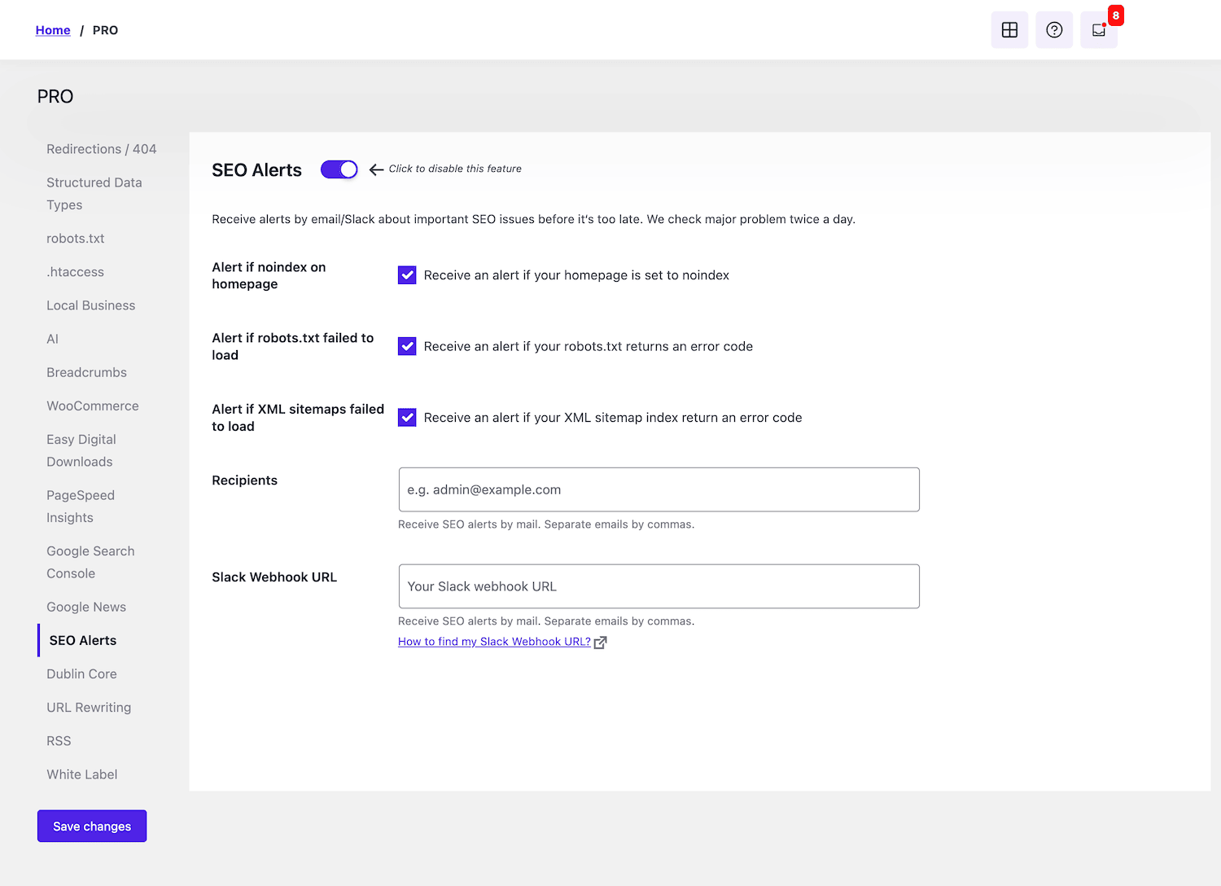The height and width of the screenshot is (886, 1221).
Task: Focus the Recipients email input field
Action: tap(659, 489)
